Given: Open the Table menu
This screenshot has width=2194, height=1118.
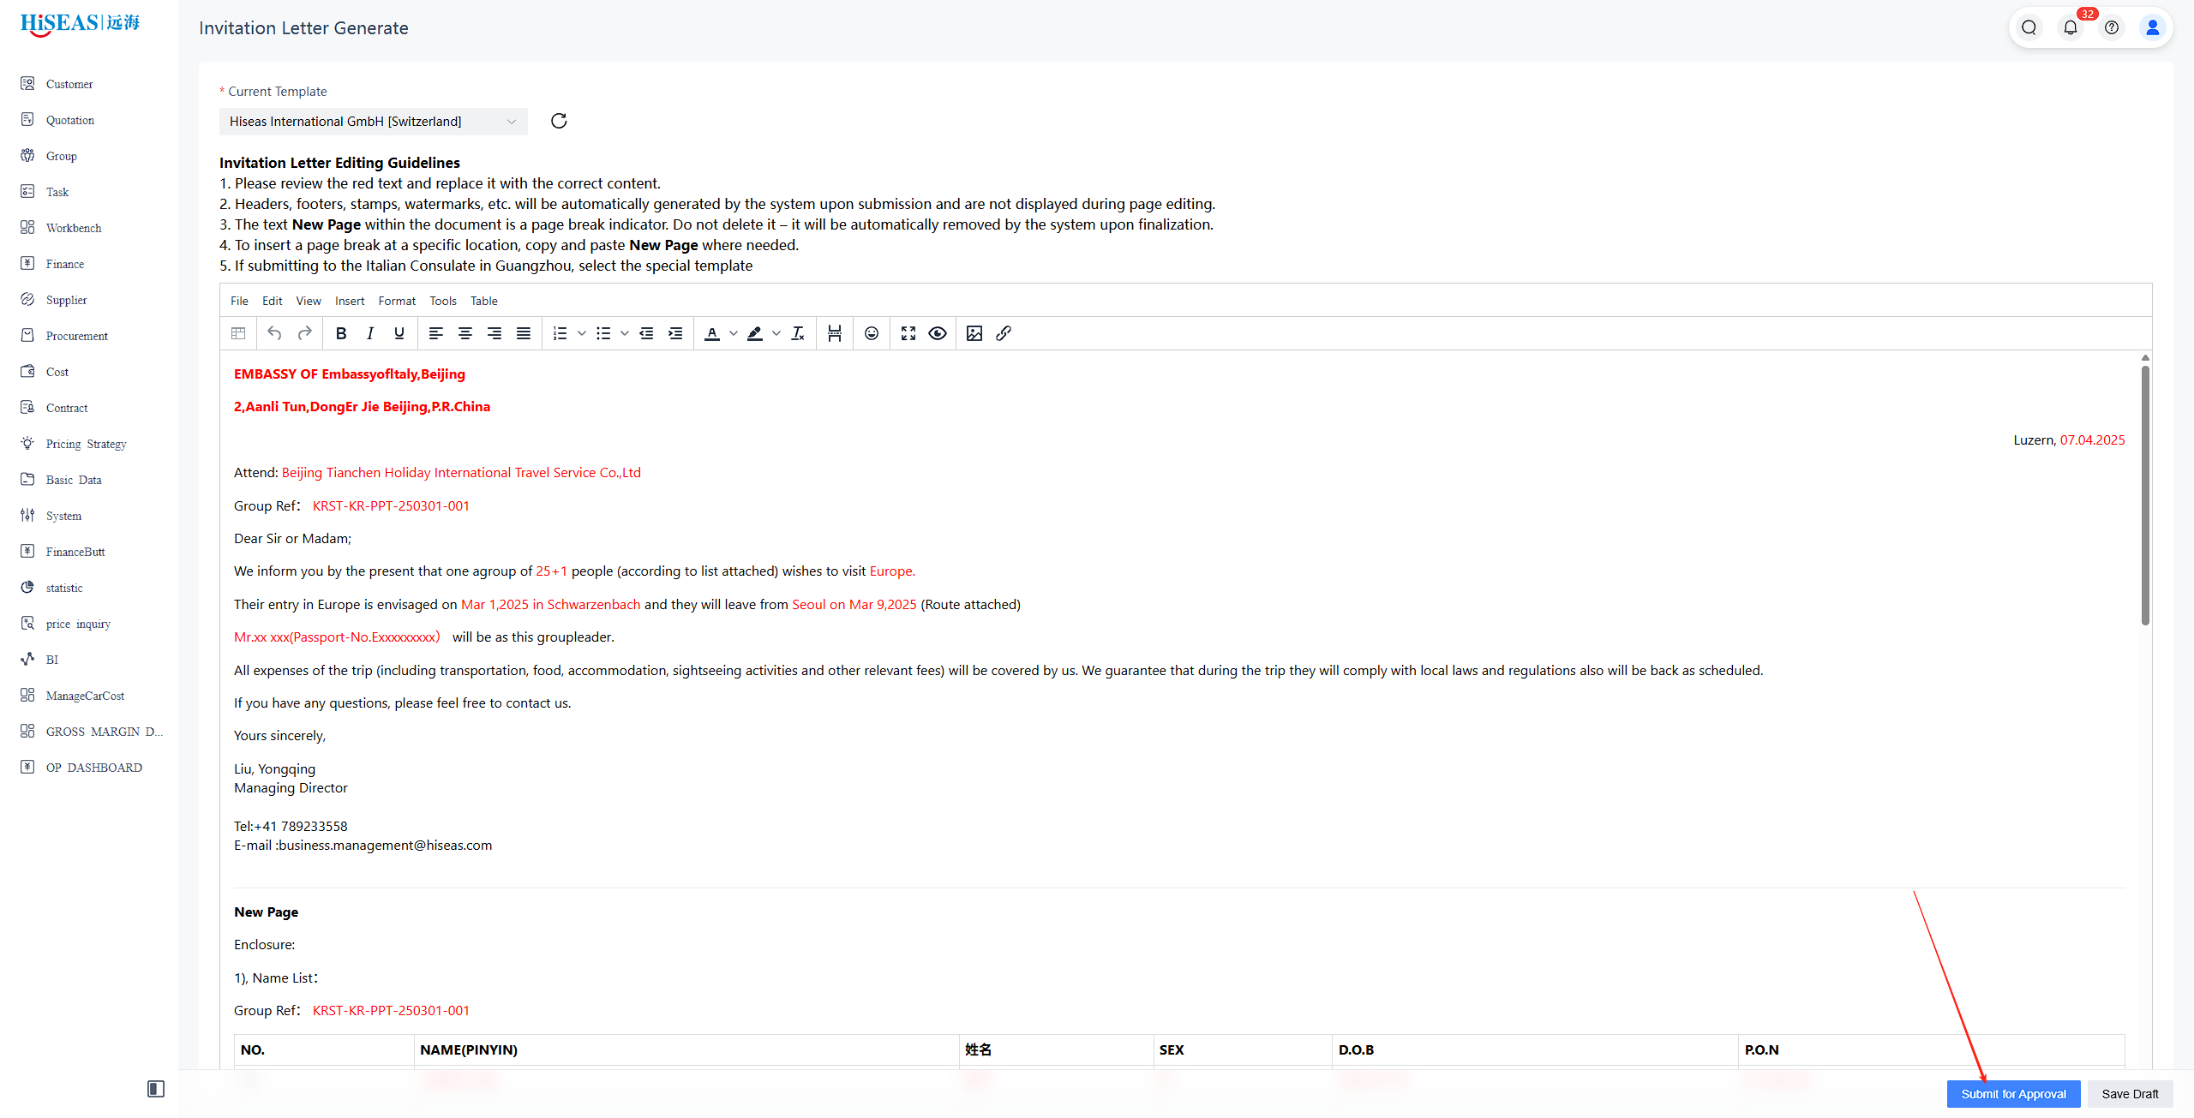Looking at the screenshot, I should click(483, 301).
